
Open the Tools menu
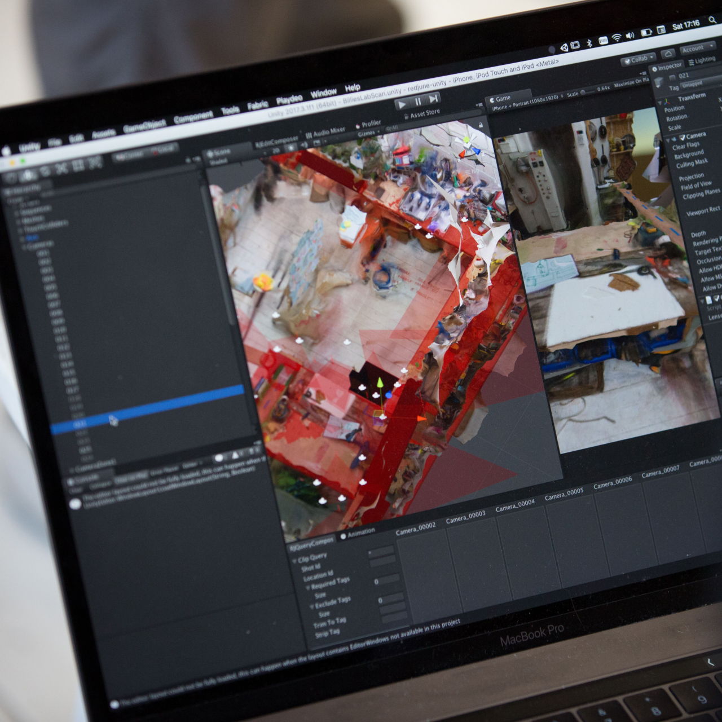230,111
